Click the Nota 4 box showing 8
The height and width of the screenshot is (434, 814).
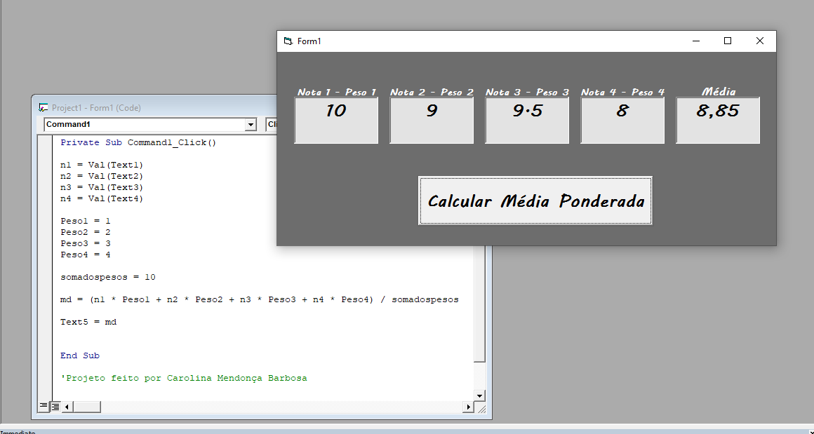(622, 121)
